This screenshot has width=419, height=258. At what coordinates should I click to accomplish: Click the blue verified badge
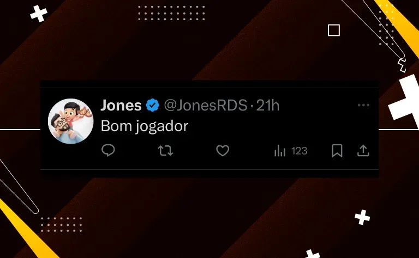pos(153,105)
